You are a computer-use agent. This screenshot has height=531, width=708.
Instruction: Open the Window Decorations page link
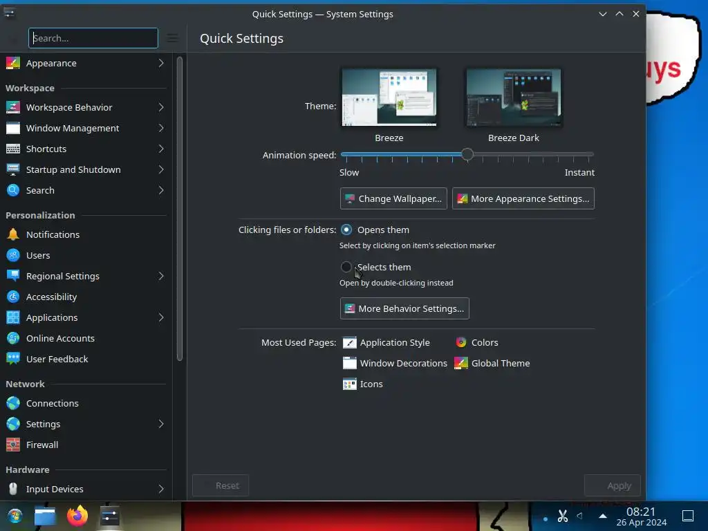[395, 364]
